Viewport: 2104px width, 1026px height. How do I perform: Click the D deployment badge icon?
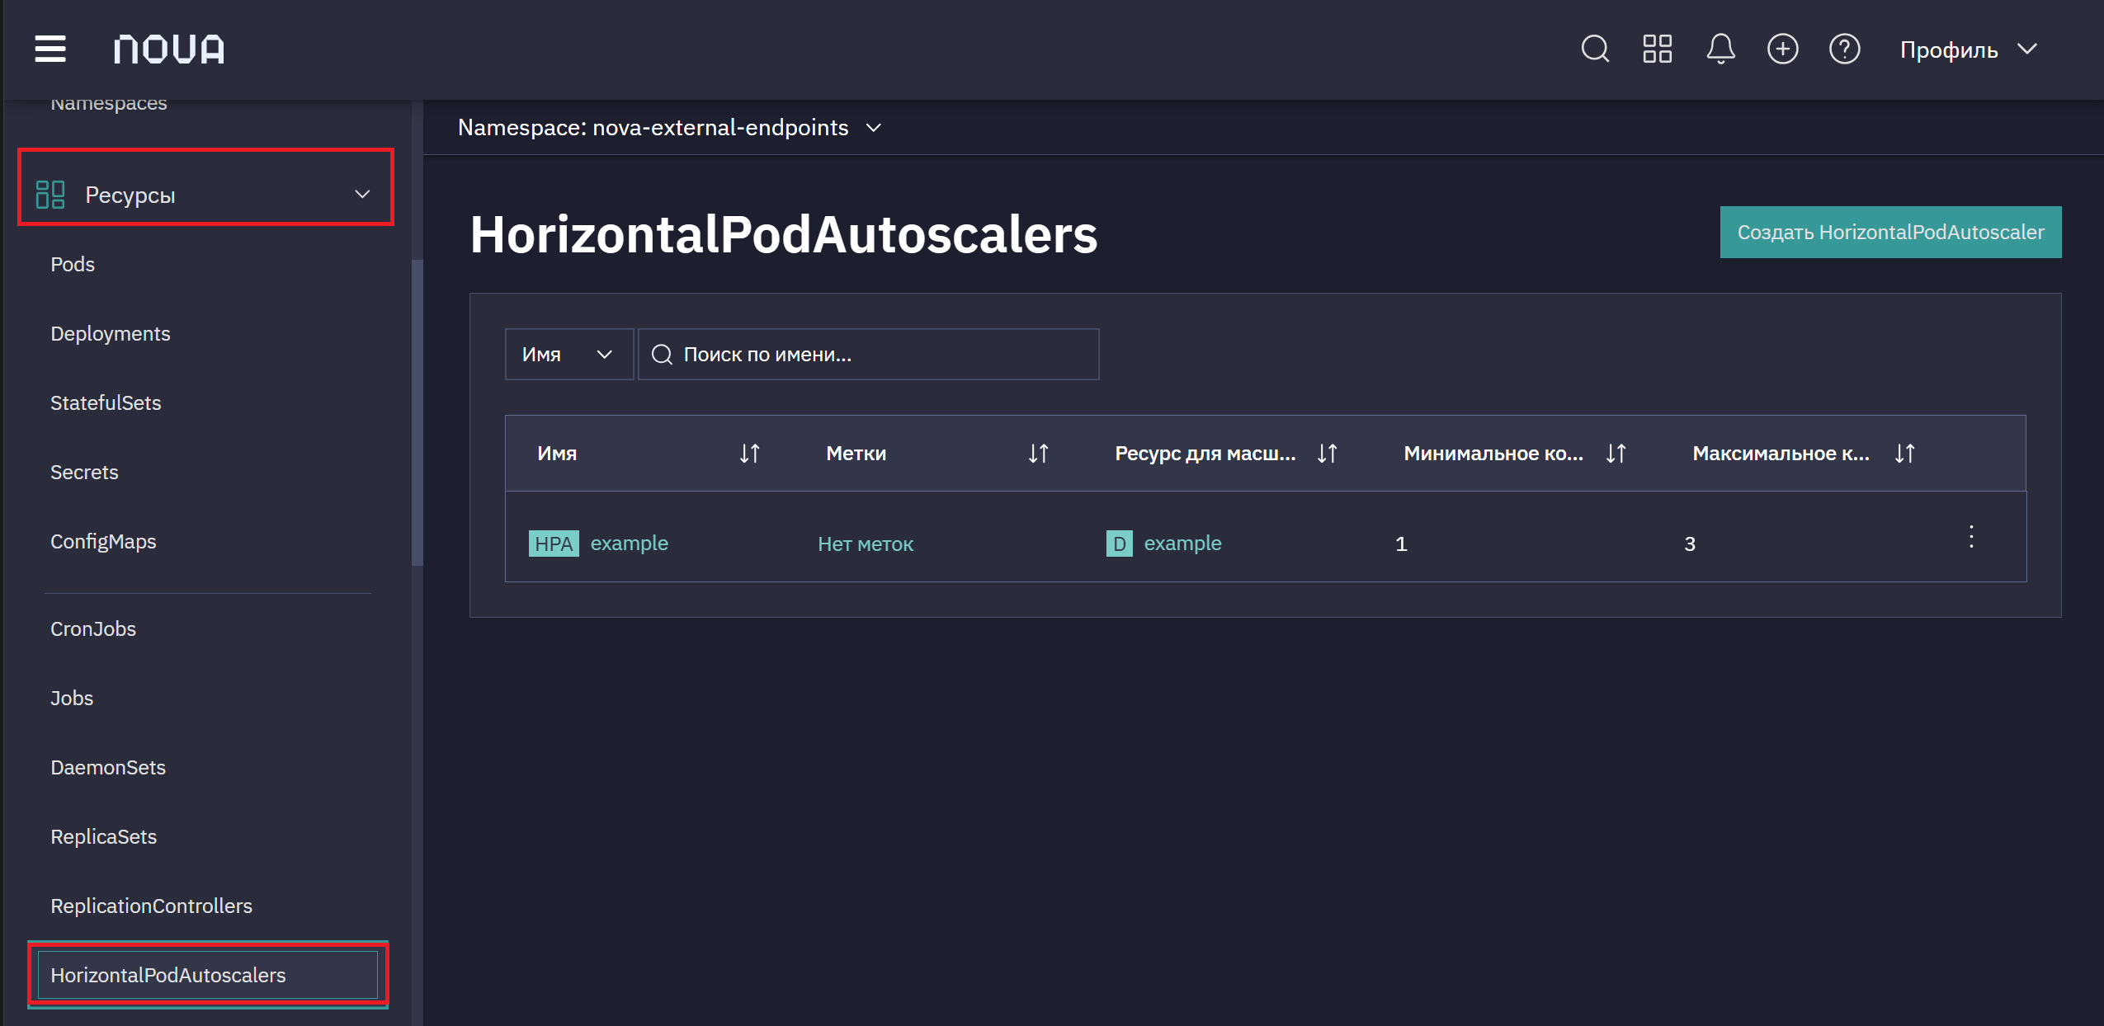tap(1119, 544)
